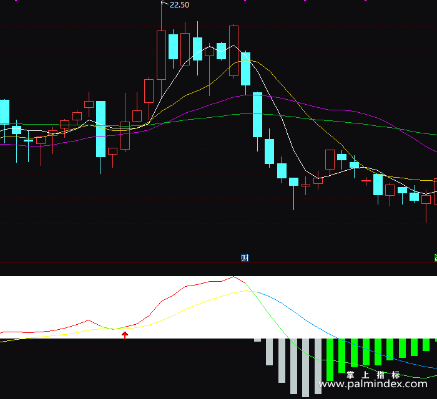Open the www.palmindex.com watermark link
The width and height of the screenshot is (437, 399).
coord(373,384)
